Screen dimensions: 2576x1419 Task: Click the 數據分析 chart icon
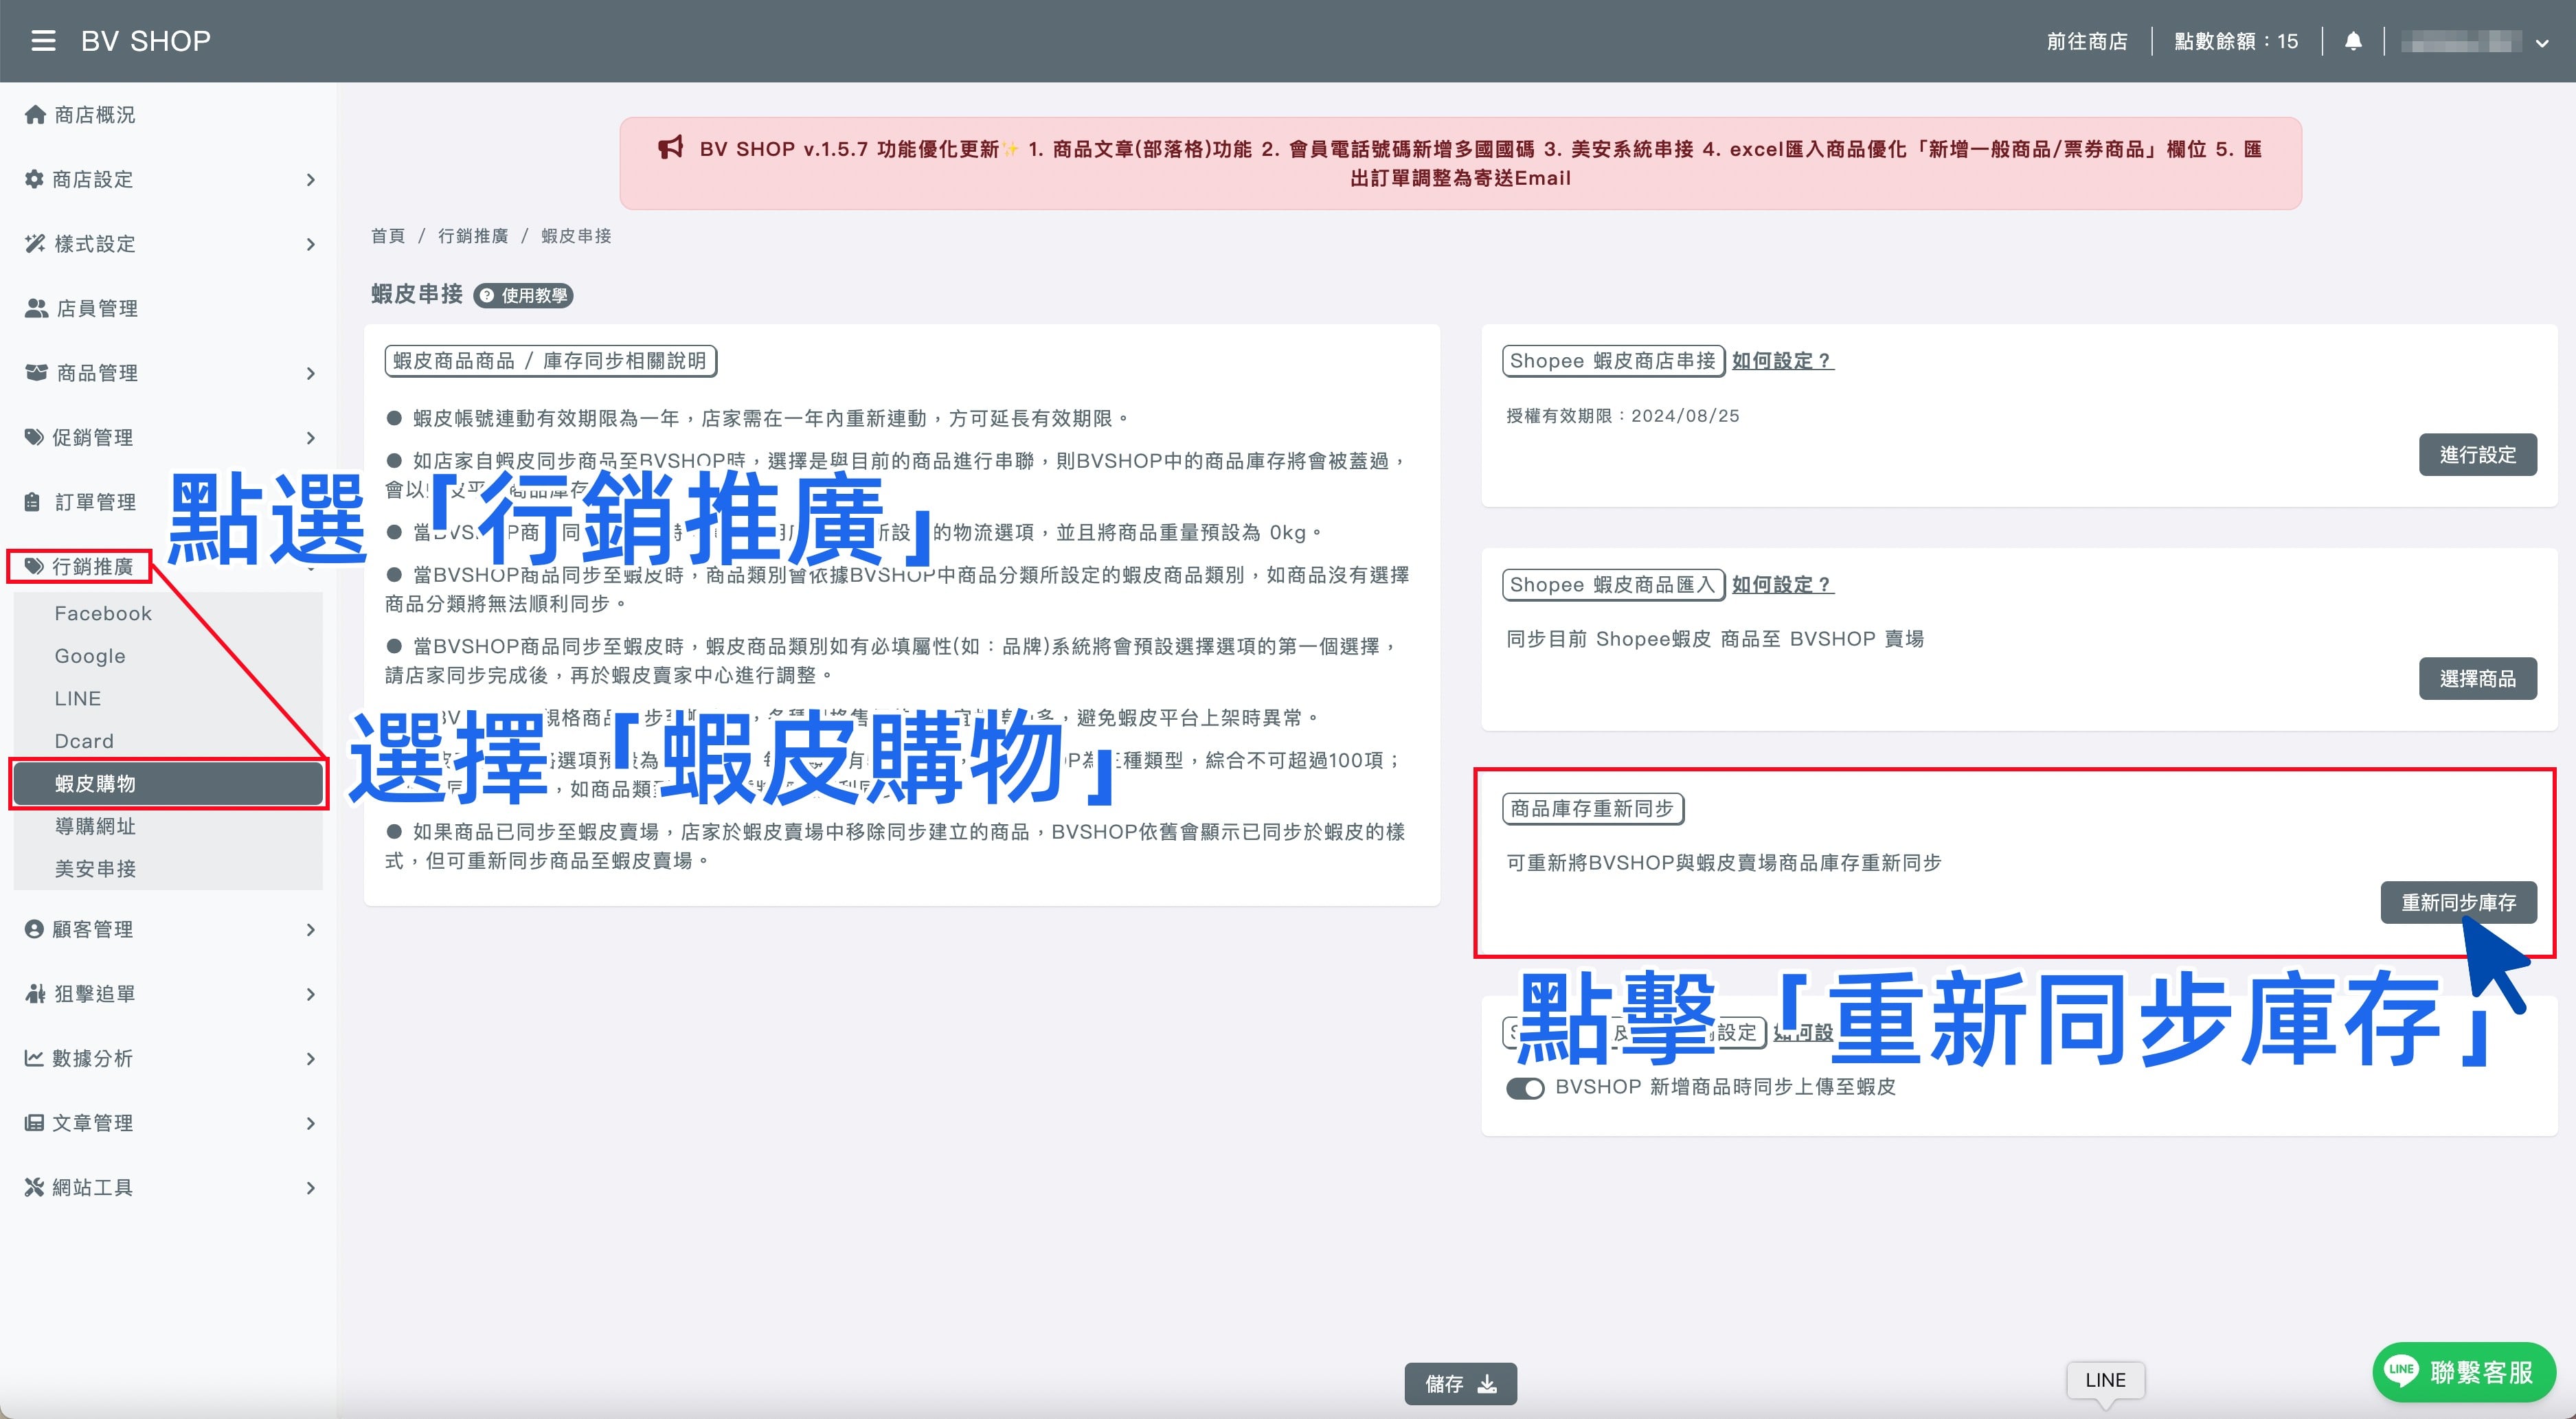(34, 1058)
